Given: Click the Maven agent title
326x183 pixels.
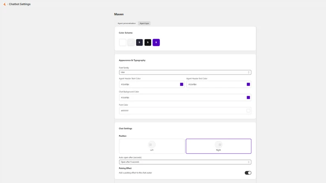Looking at the screenshot, I should tap(119, 14).
